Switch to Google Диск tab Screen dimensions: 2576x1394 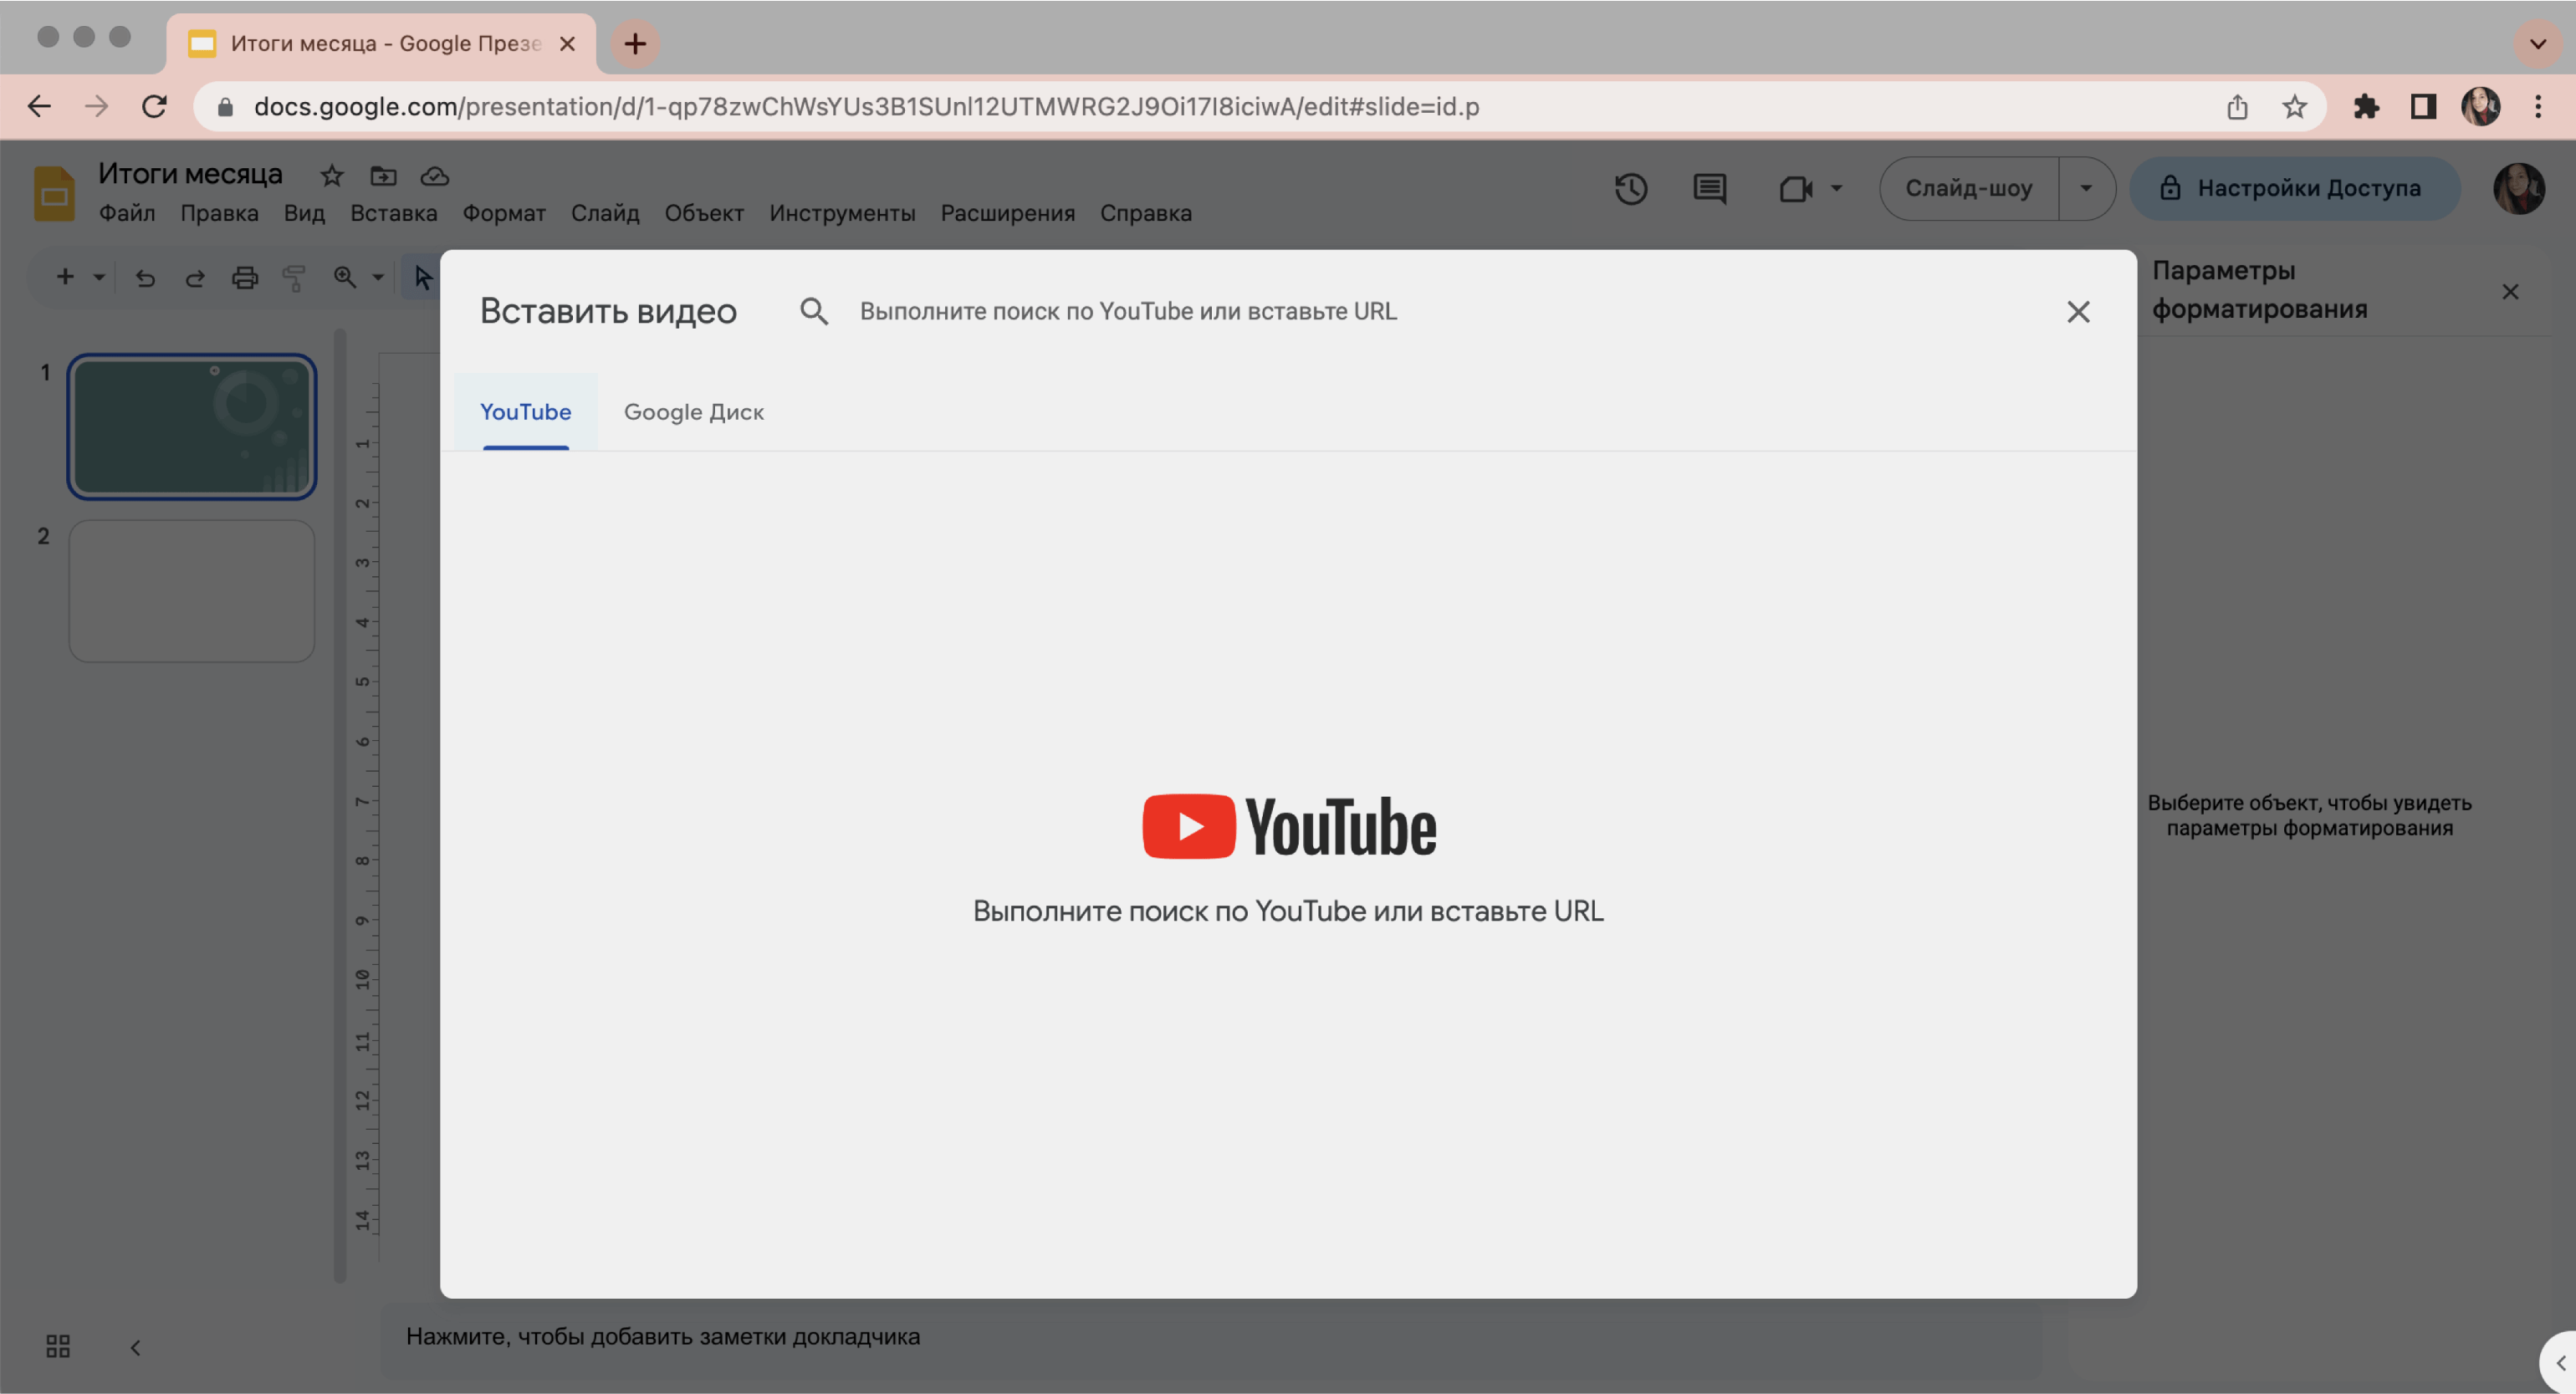(693, 412)
